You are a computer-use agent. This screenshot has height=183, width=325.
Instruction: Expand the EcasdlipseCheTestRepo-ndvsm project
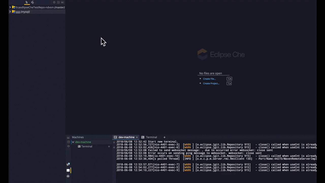tap(10, 7)
